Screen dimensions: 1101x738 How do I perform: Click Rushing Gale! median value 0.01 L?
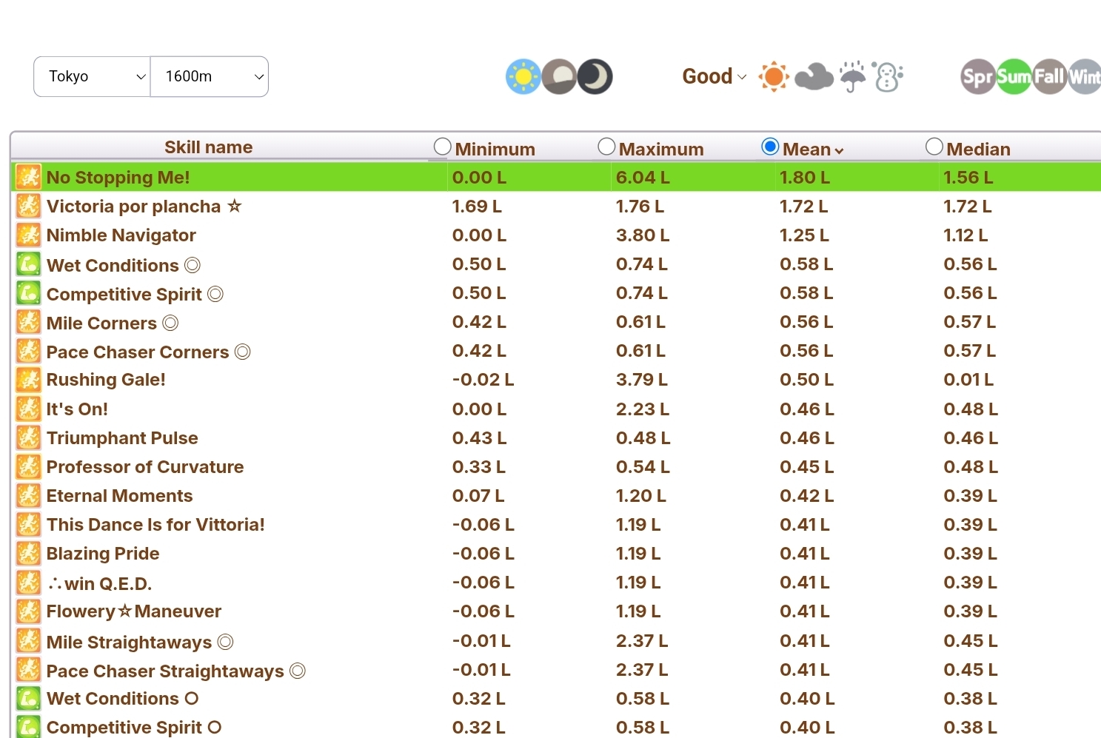pos(968,380)
